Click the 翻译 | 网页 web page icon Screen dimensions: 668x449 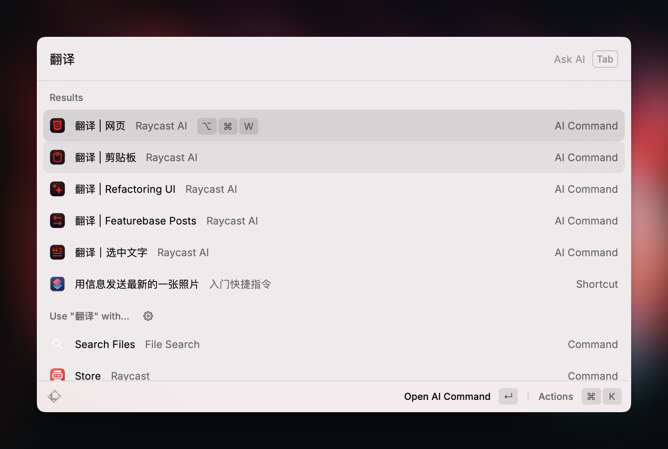point(57,126)
